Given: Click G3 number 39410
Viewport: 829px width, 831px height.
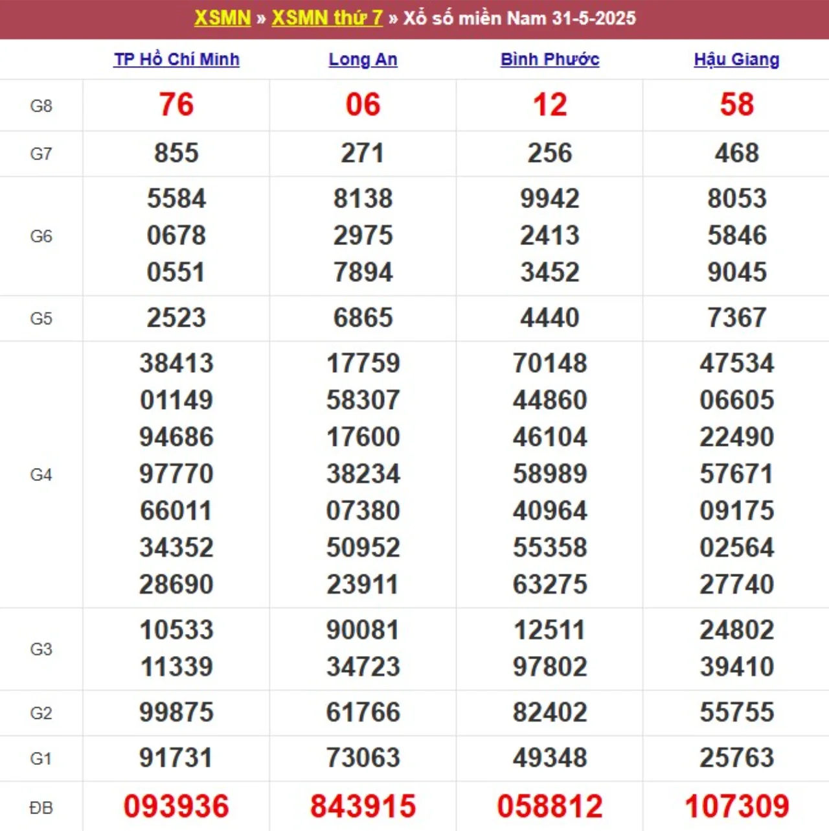Looking at the screenshot, I should click(x=736, y=668).
